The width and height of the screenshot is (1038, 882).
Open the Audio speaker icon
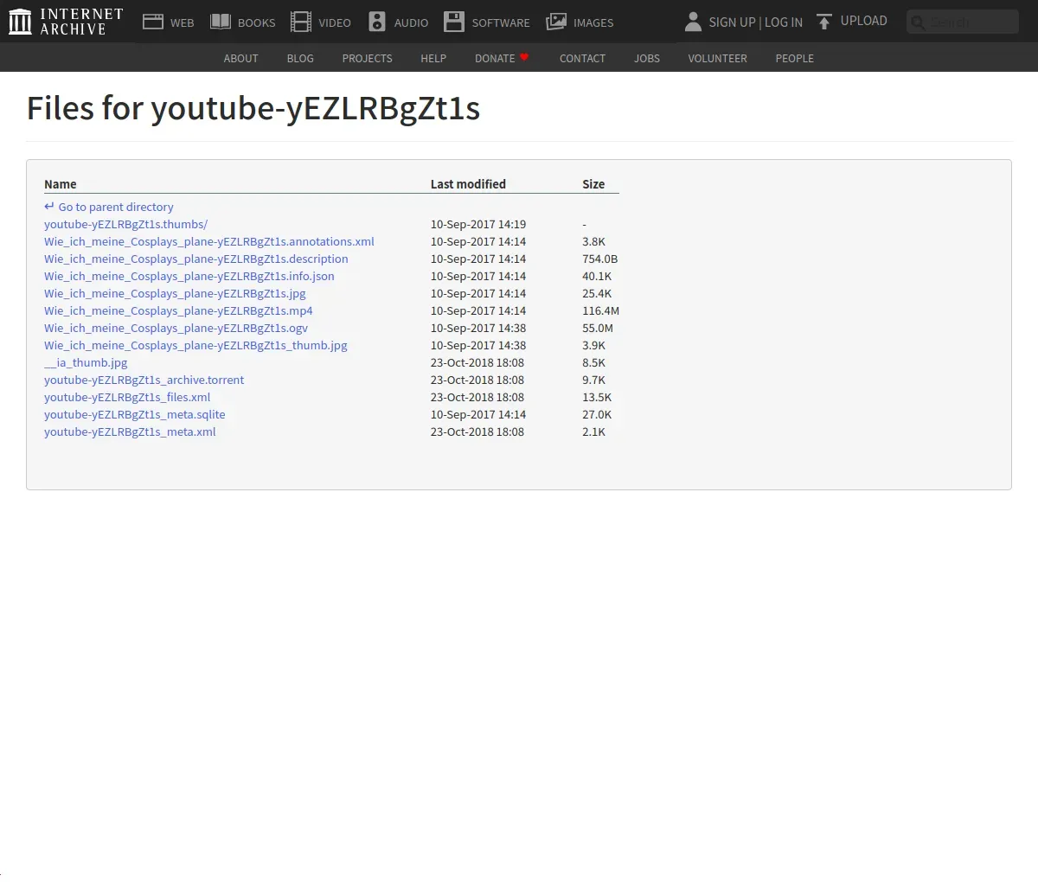click(x=377, y=22)
